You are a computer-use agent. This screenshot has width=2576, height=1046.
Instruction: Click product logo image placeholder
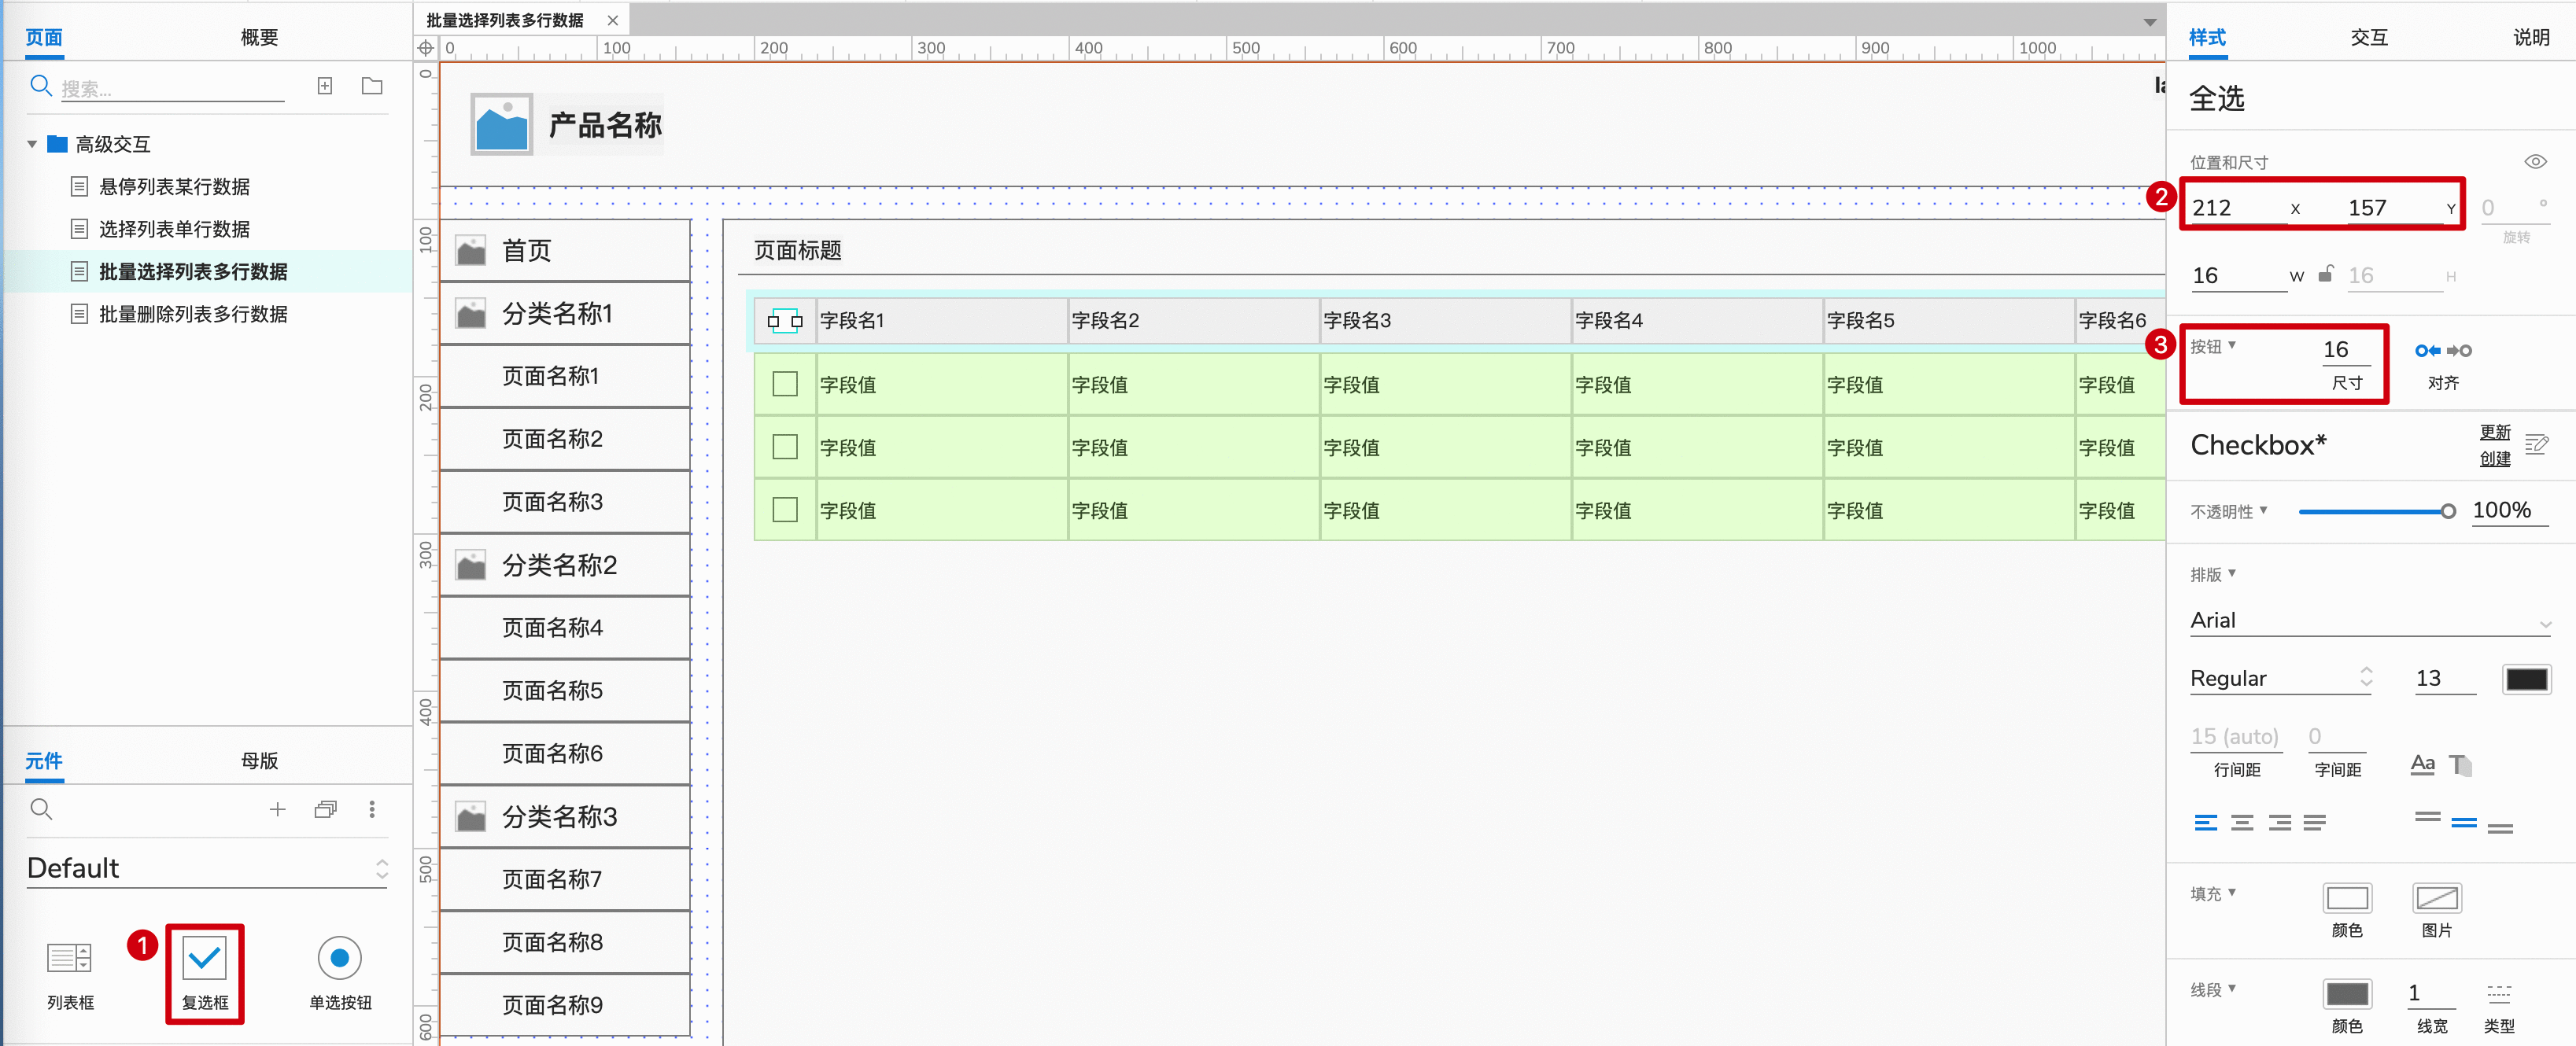tap(502, 125)
